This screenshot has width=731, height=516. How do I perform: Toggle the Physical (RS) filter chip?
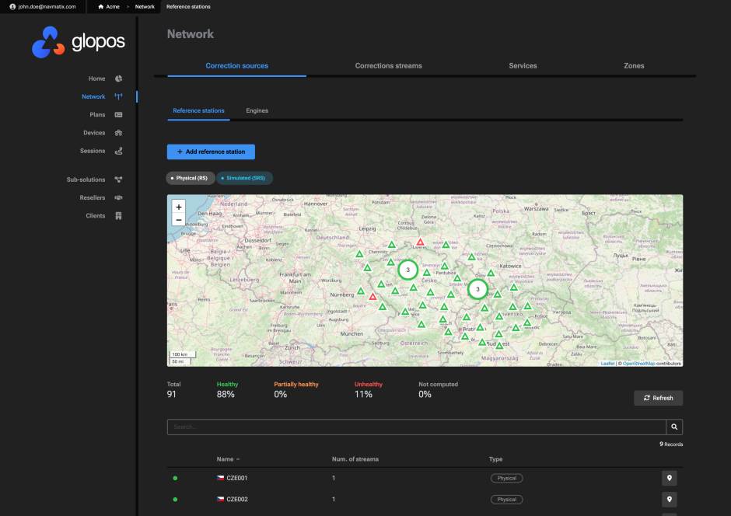pos(191,178)
